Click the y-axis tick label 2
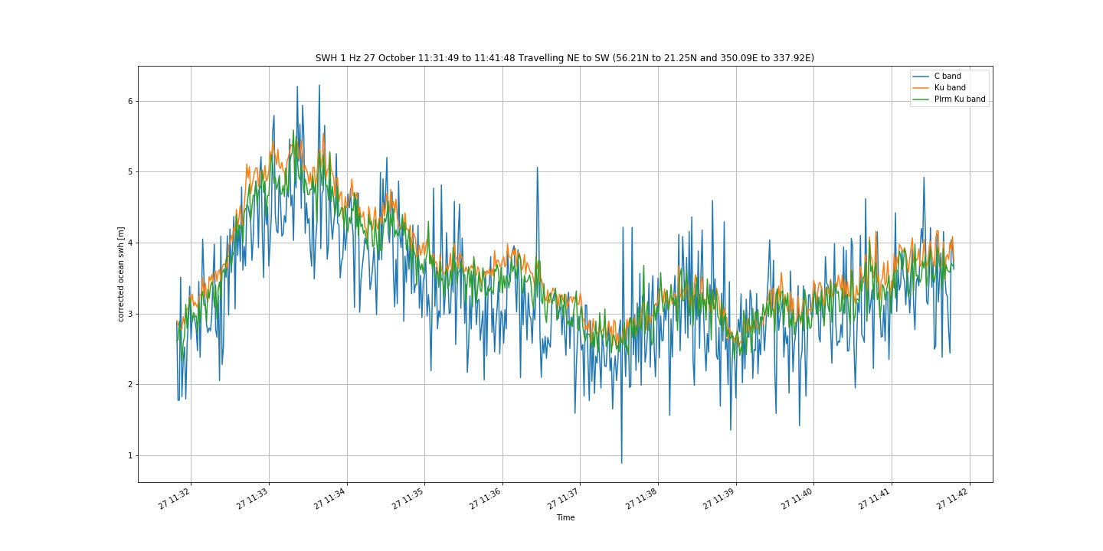 (x=130, y=384)
